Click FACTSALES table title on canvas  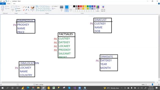coord(66,34)
